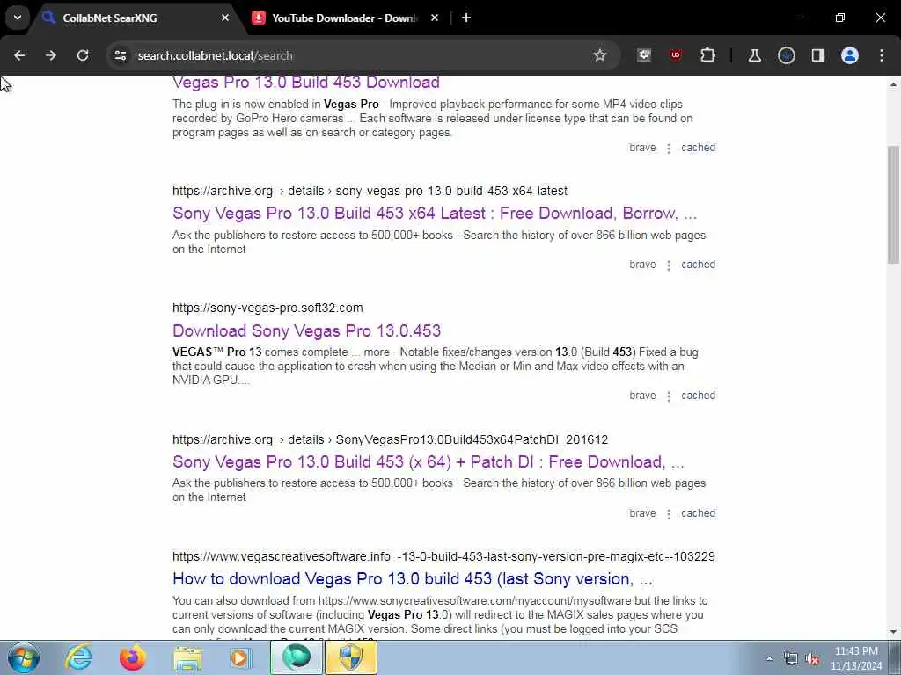Screen dimensions: 901x675
Task: Go forward to the next page
Action: (x=51, y=55)
